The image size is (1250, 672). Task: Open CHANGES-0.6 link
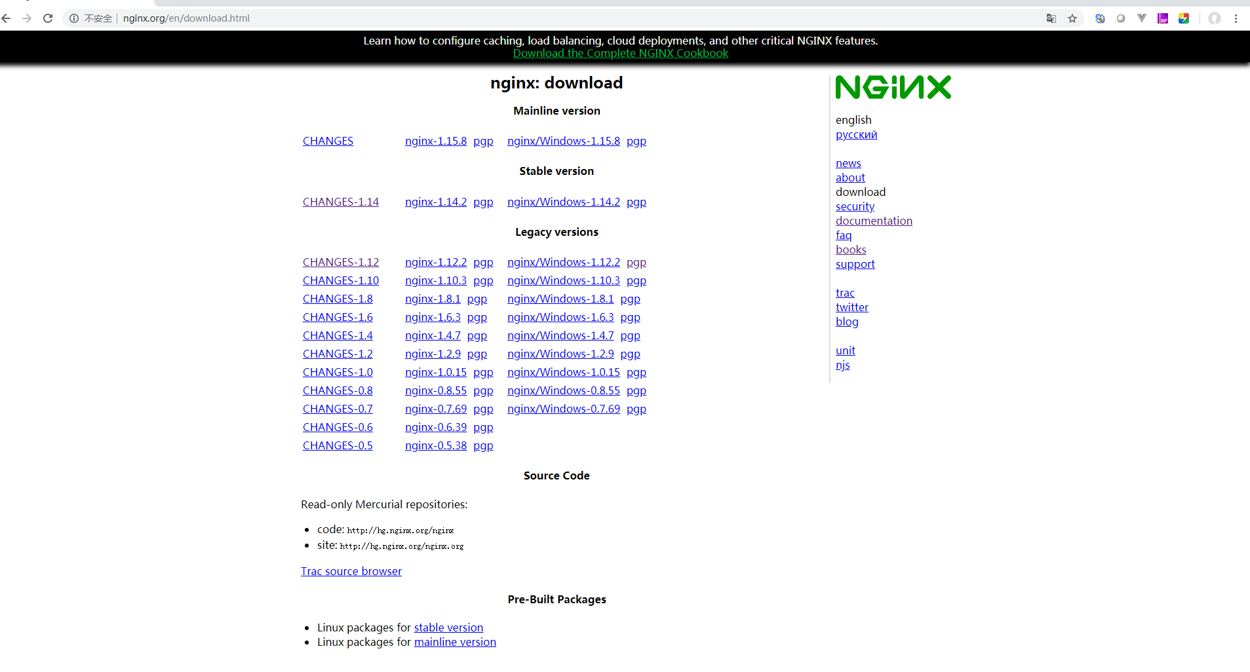click(x=338, y=427)
